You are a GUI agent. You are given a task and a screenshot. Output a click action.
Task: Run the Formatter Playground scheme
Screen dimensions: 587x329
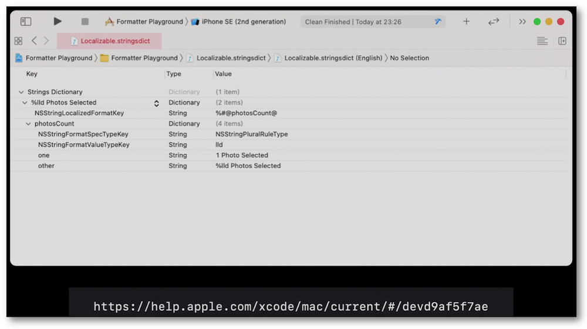pos(58,21)
